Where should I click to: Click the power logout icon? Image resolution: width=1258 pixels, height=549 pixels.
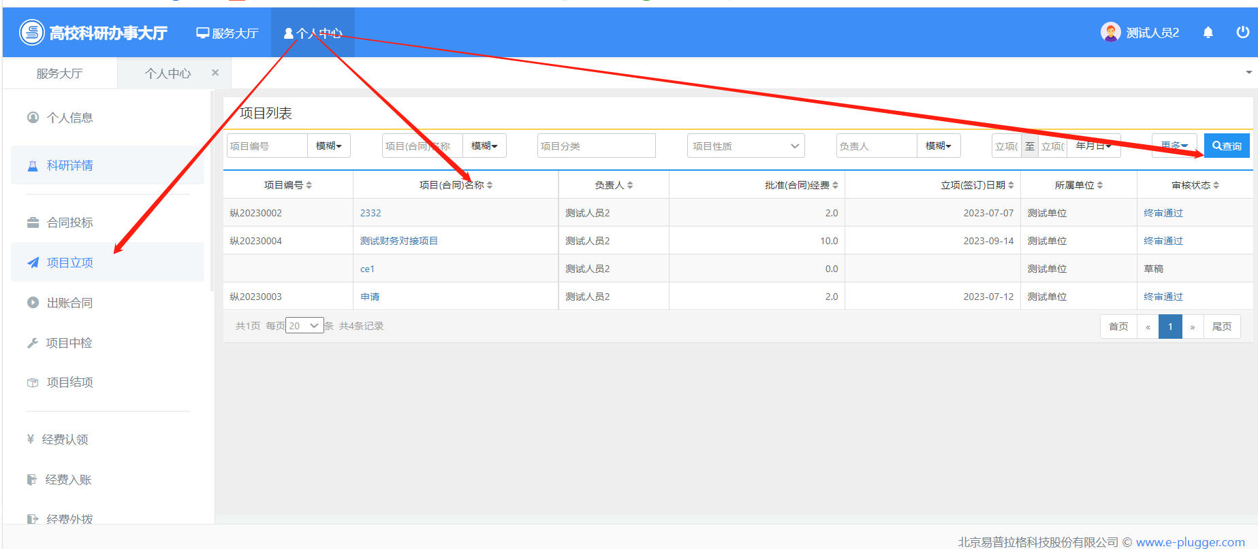(1242, 33)
